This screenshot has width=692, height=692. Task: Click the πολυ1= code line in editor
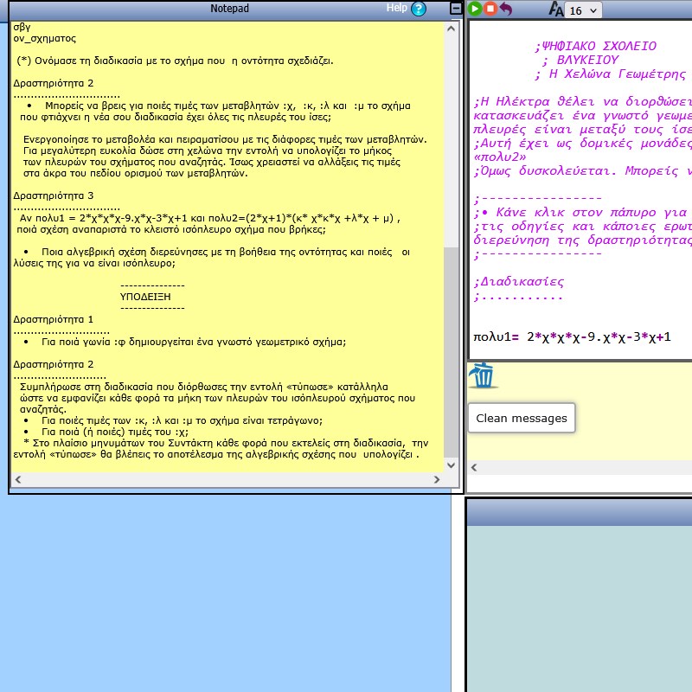click(x=572, y=337)
